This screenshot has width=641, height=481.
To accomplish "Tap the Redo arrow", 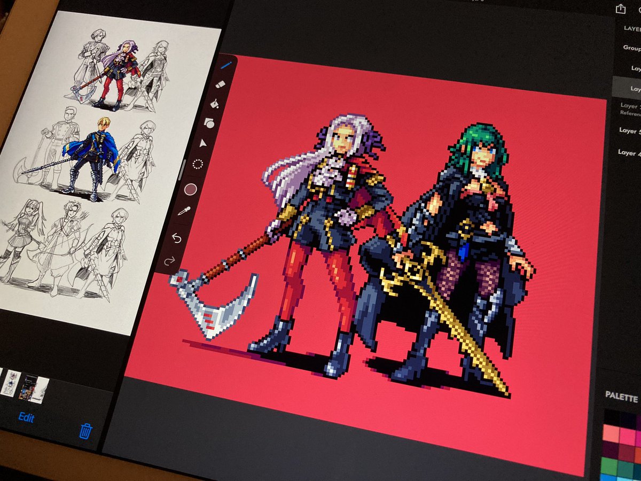I will tap(170, 261).
